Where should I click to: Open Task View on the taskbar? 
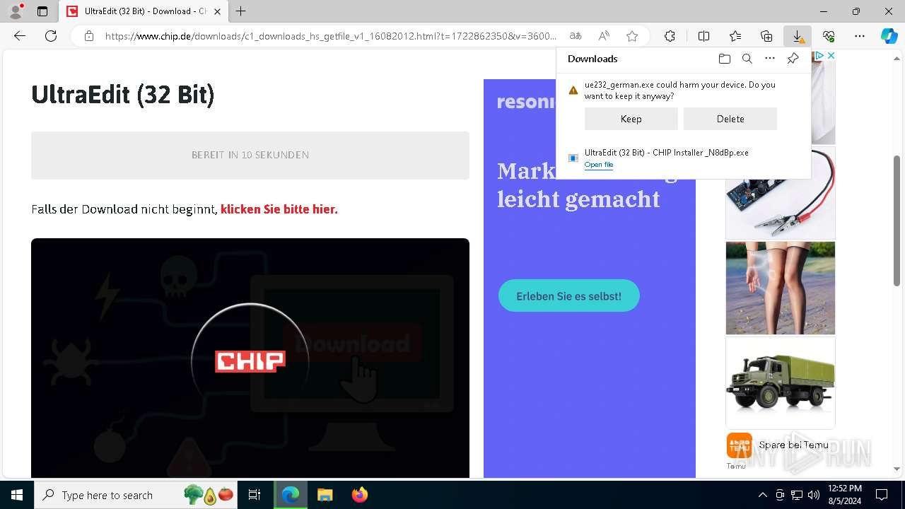[x=255, y=495]
